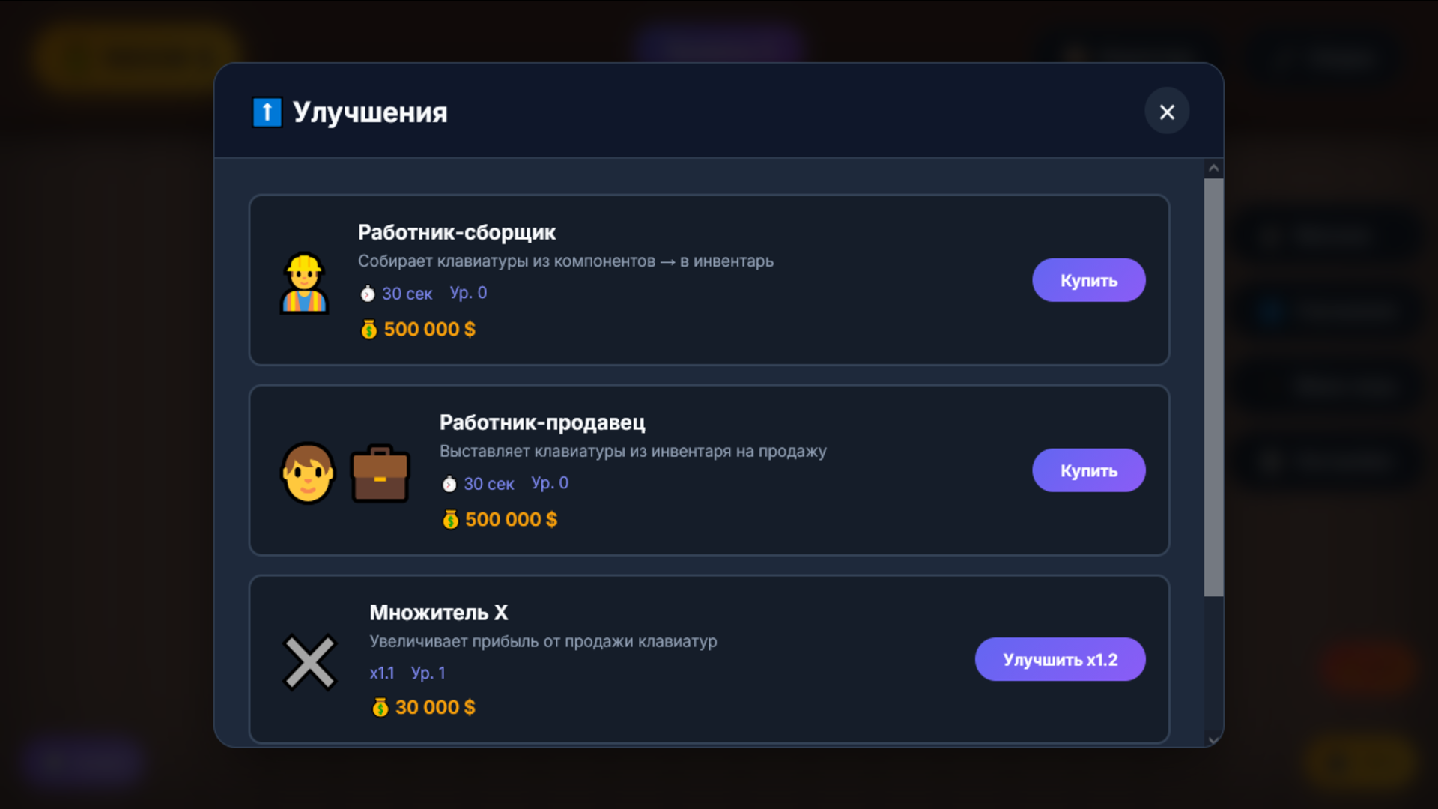Click the X multiplier icon
1438x809 pixels.
[309, 662]
